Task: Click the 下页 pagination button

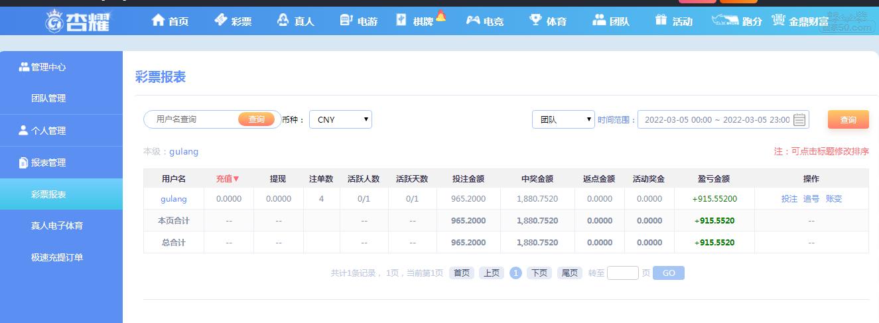Action: (539, 273)
